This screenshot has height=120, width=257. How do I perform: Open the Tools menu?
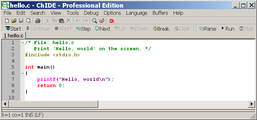click(73, 13)
